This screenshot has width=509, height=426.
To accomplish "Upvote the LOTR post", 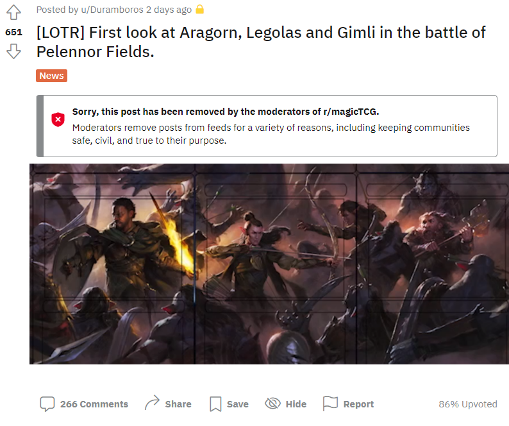I will [x=13, y=13].
